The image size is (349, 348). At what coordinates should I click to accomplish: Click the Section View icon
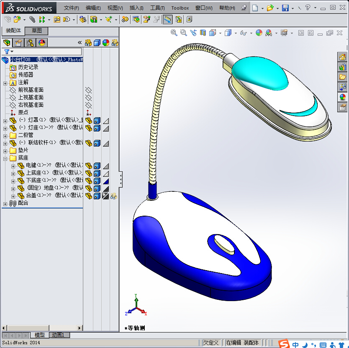203,33
